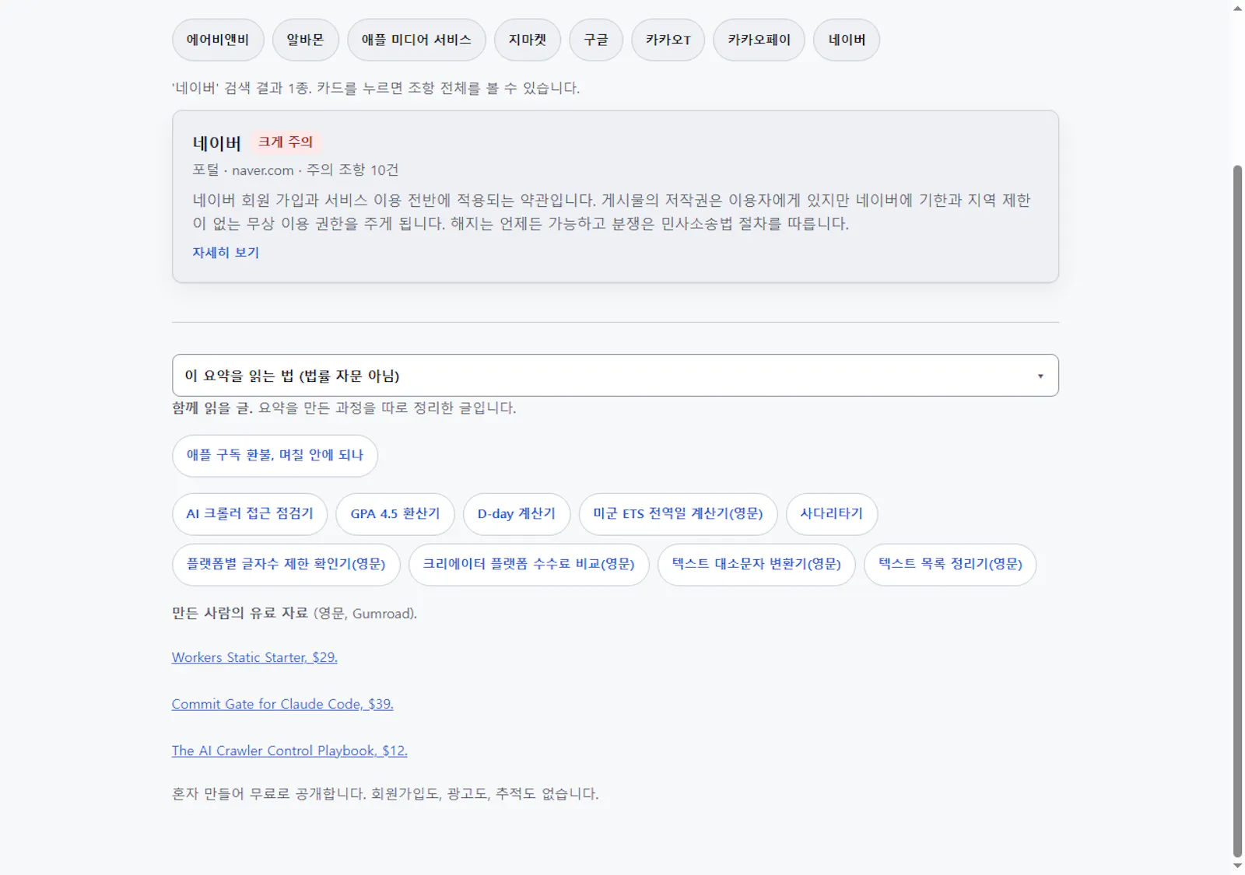This screenshot has width=1245, height=875.
Task: Select the 알바몬 filter chip
Action: (x=305, y=40)
